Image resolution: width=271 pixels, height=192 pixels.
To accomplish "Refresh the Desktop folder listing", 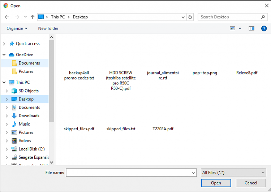I will [x=190, y=17].
